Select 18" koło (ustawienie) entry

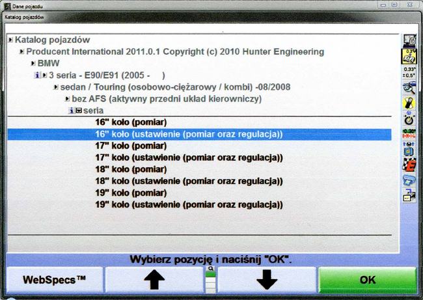tap(189, 181)
